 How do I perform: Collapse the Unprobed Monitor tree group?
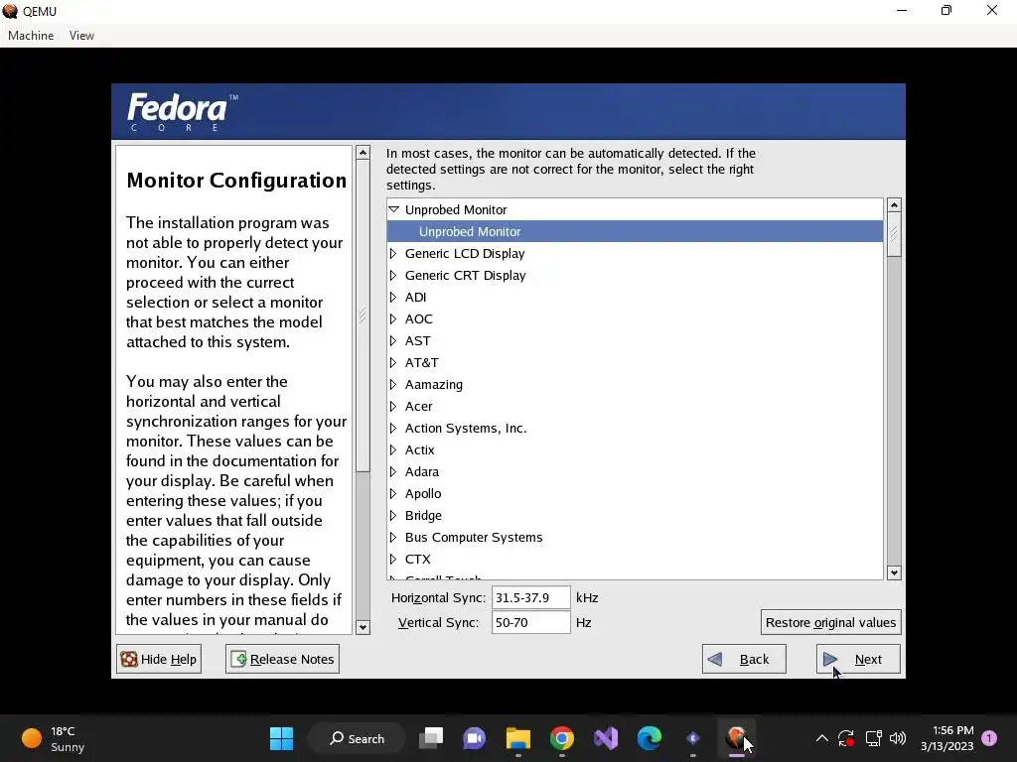coord(393,209)
